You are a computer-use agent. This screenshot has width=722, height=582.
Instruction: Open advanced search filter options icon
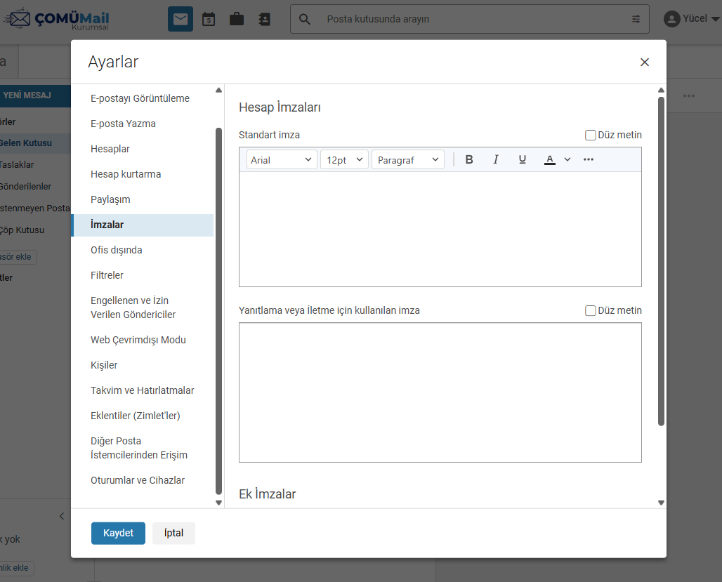(636, 19)
